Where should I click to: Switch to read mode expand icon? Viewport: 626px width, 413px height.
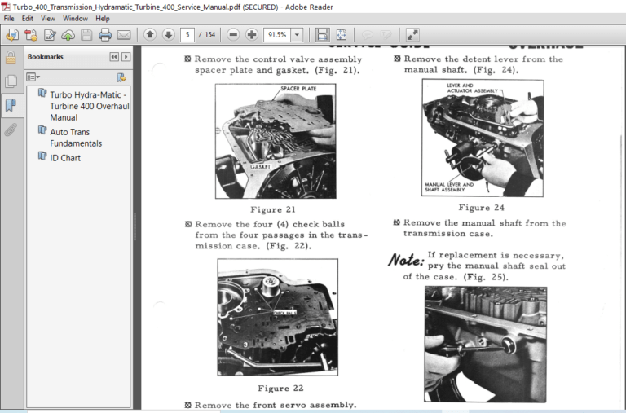(x=412, y=35)
